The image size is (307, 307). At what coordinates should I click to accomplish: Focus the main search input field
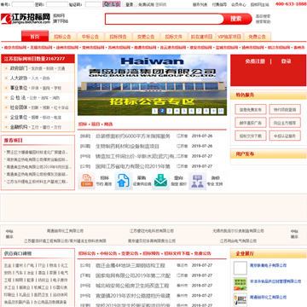point(165,19)
